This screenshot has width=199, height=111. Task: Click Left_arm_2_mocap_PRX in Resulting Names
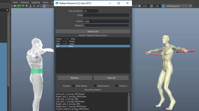point(67,99)
